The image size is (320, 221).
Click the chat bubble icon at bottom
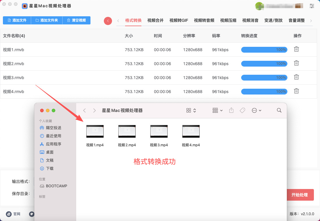pos(31,214)
